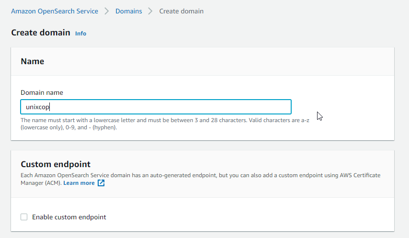Open the external link icon beside Learn more
This screenshot has width=409, height=238.
[x=101, y=183]
